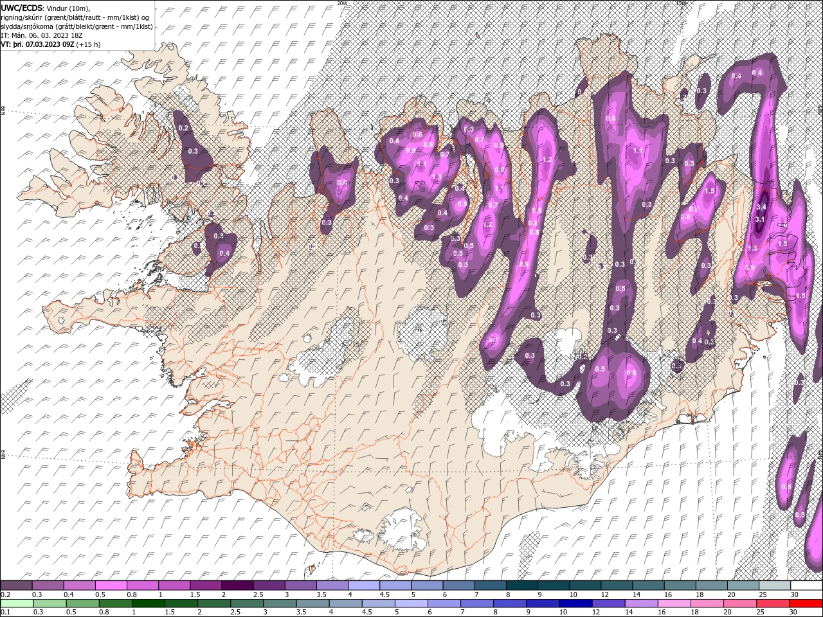Select the 3 violet swatch in the upper legend row
823x617 pixels.
(x=301, y=586)
